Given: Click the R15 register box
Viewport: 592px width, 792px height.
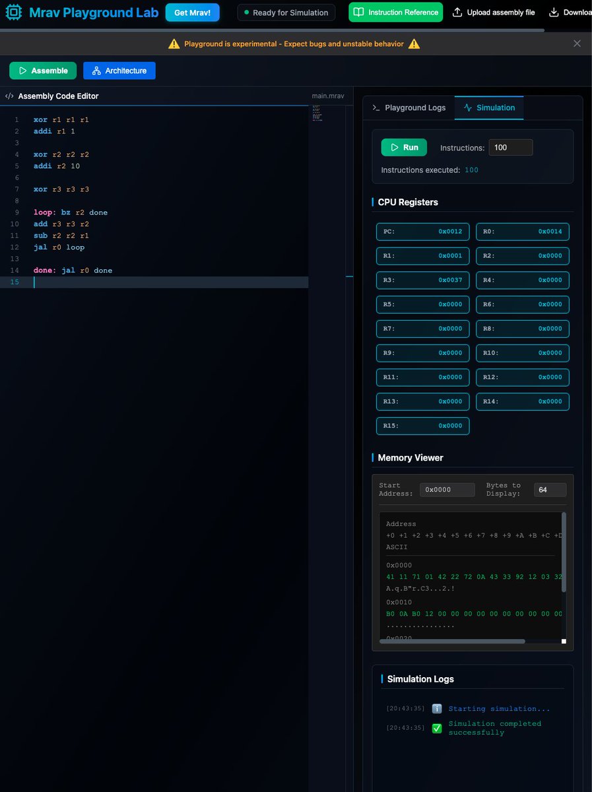Looking at the screenshot, I should click(423, 426).
